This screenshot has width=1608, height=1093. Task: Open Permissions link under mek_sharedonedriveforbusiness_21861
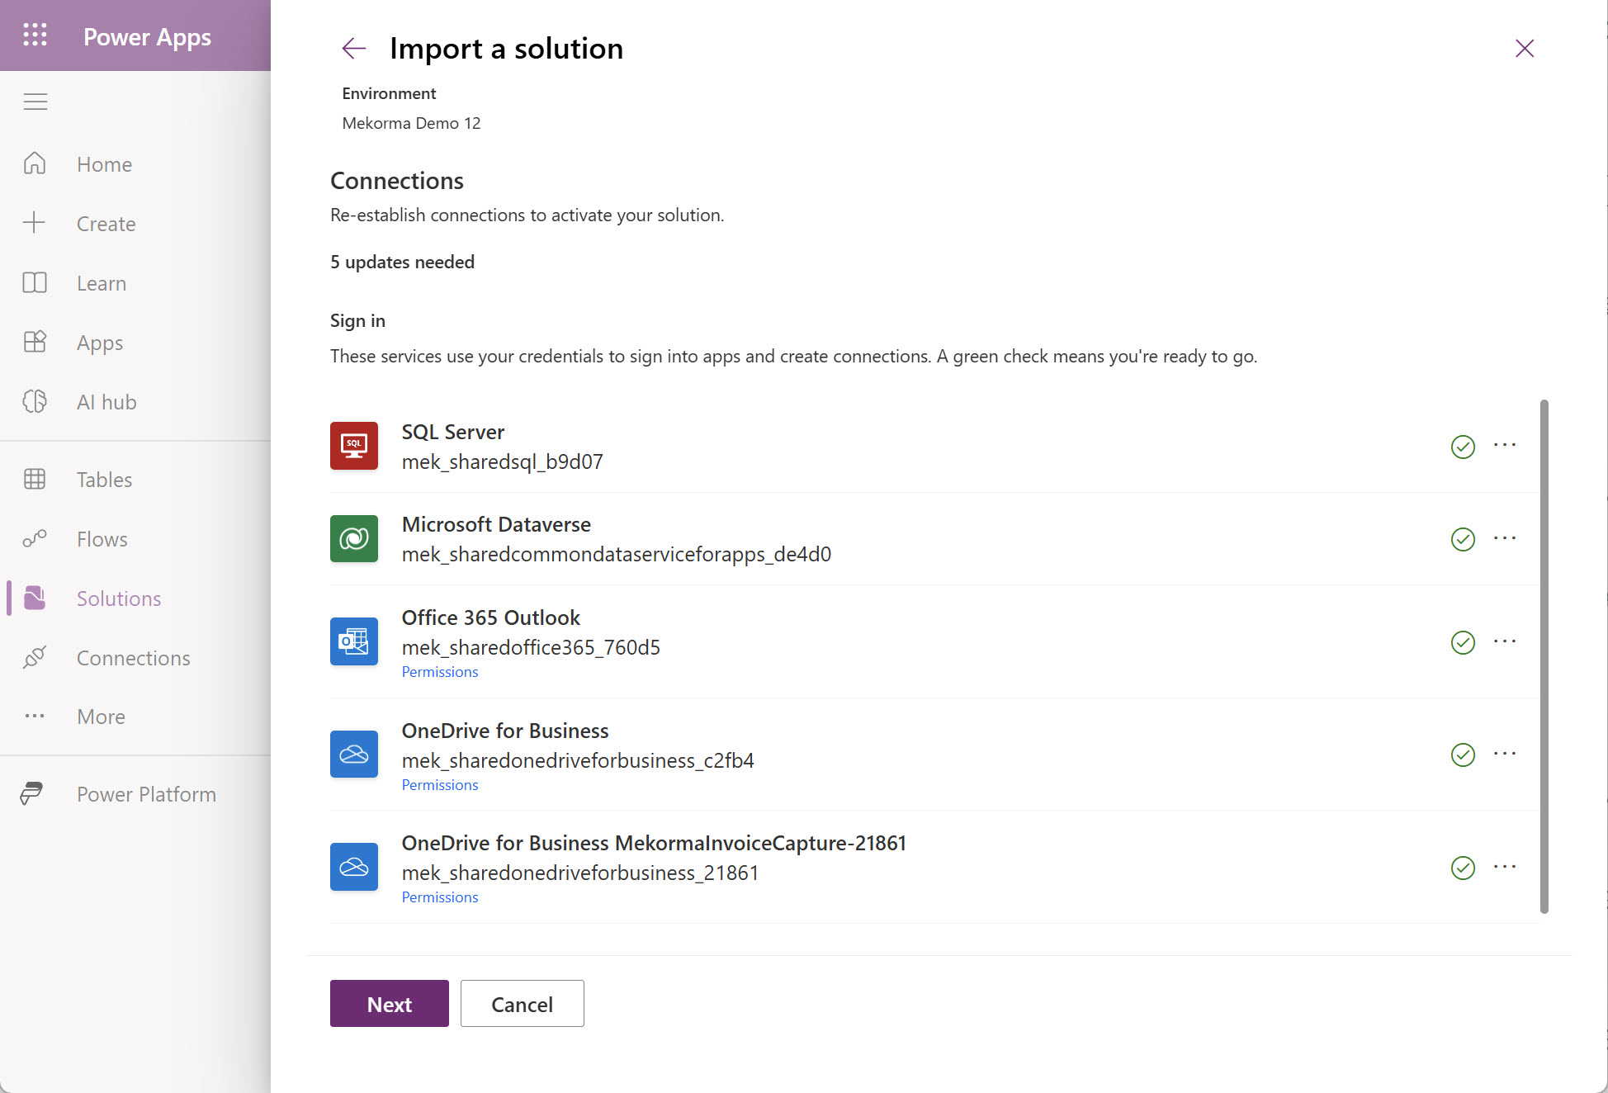(x=440, y=897)
